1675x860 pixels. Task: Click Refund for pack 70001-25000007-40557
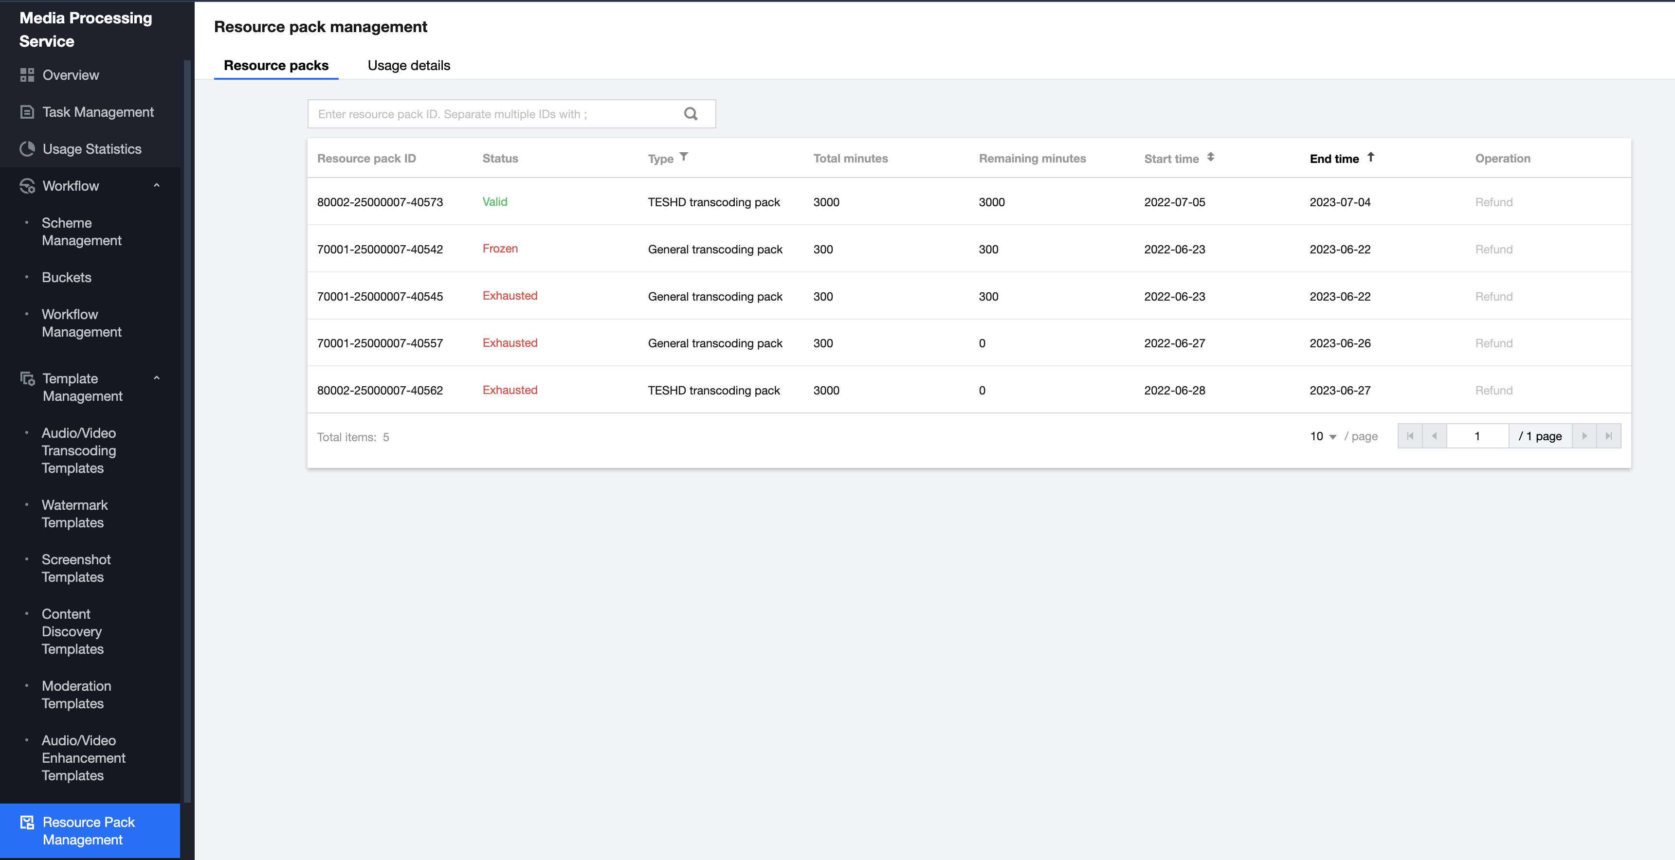pyautogui.click(x=1493, y=343)
